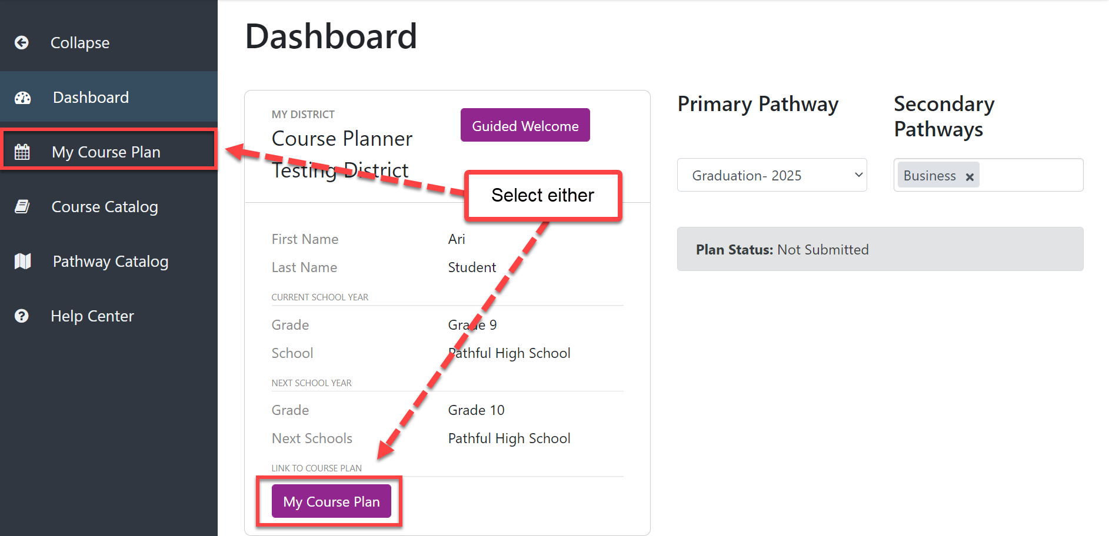The height and width of the screenshot is (536, 1109).
Task: Click the Dashboard gauge icon
Action: pos(22,98)
